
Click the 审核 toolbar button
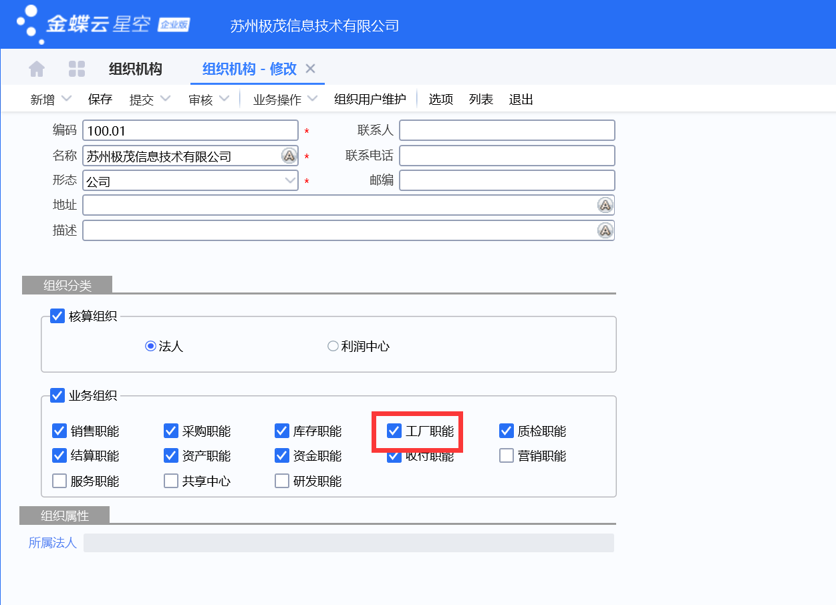[200, 99]
